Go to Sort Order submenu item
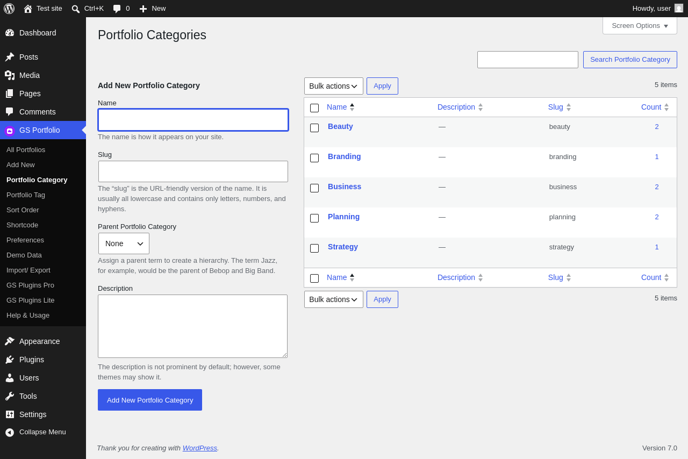Viewport: 688px width, 459px height. [23, 210]
